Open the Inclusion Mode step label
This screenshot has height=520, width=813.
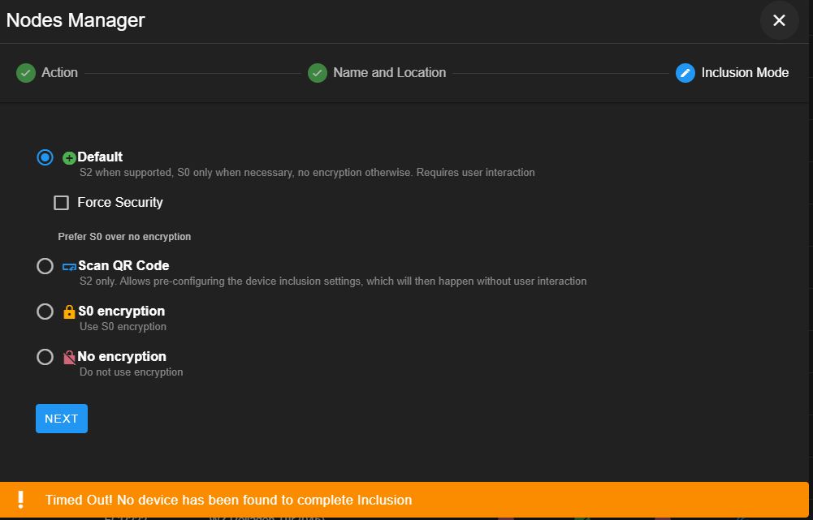coord(745,72)
